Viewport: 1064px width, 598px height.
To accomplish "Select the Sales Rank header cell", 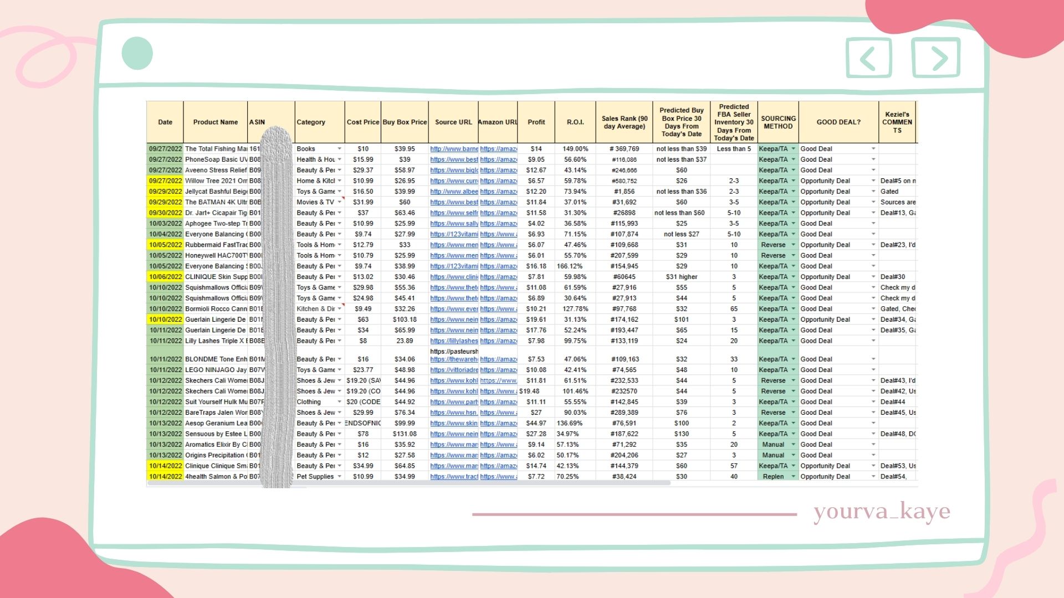I will [625, 122].
